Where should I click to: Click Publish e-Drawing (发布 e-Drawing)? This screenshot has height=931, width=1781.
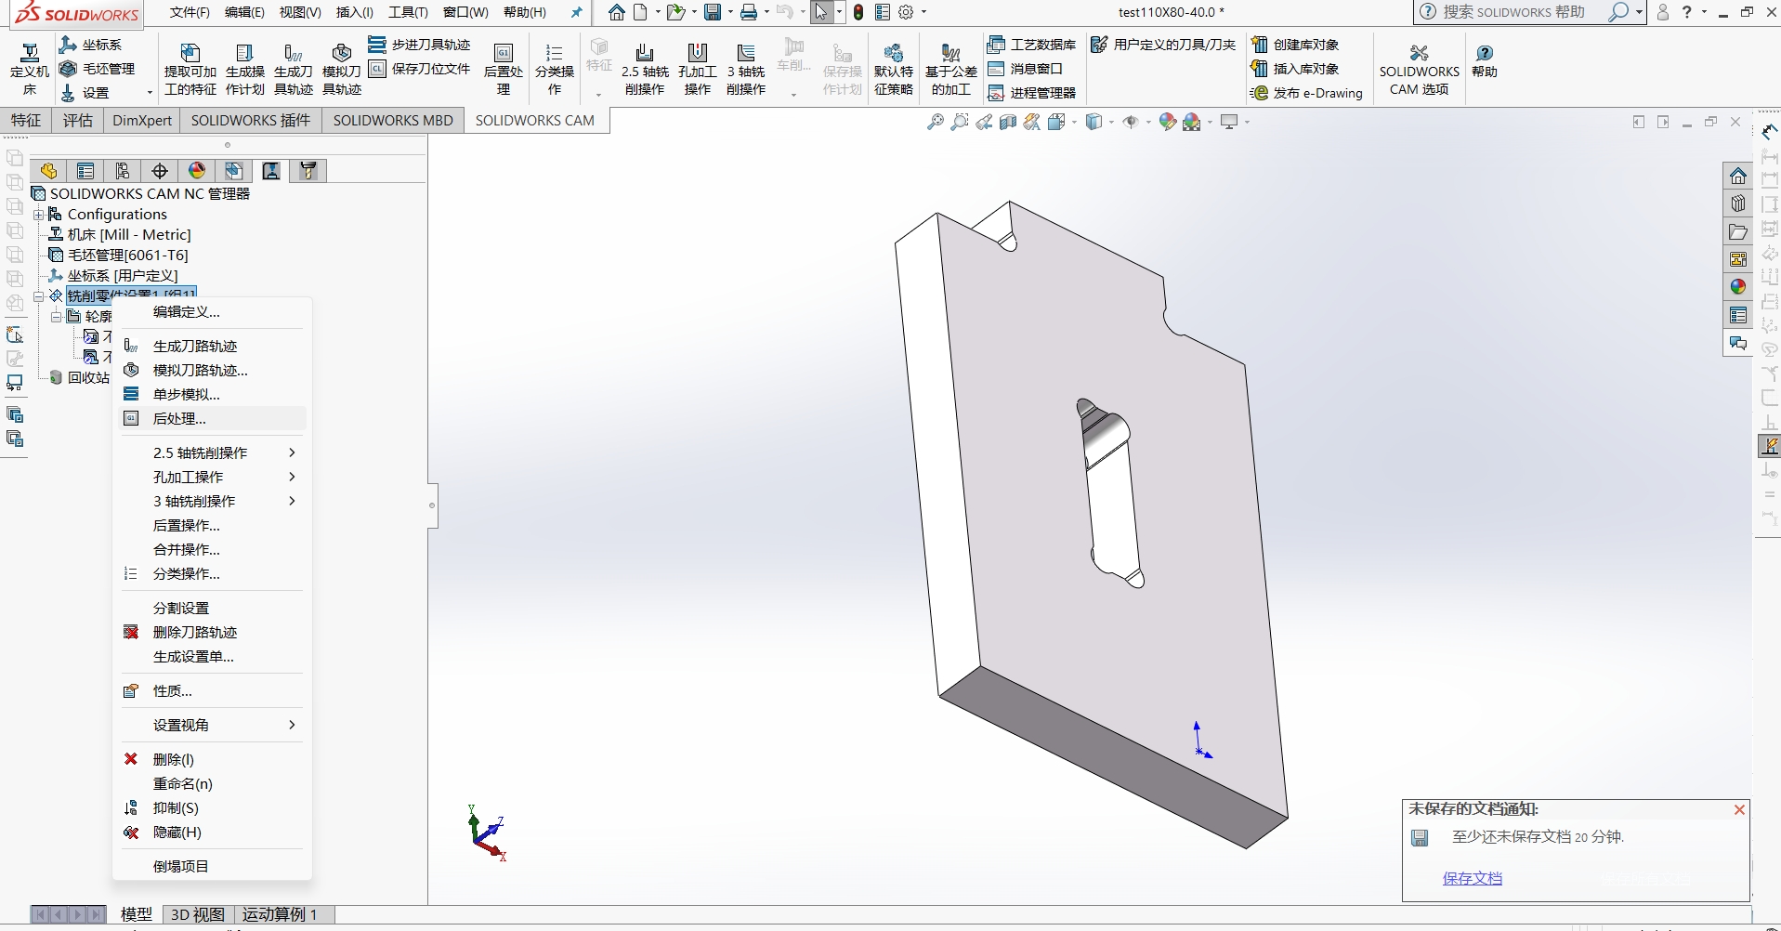(1306, 93)
